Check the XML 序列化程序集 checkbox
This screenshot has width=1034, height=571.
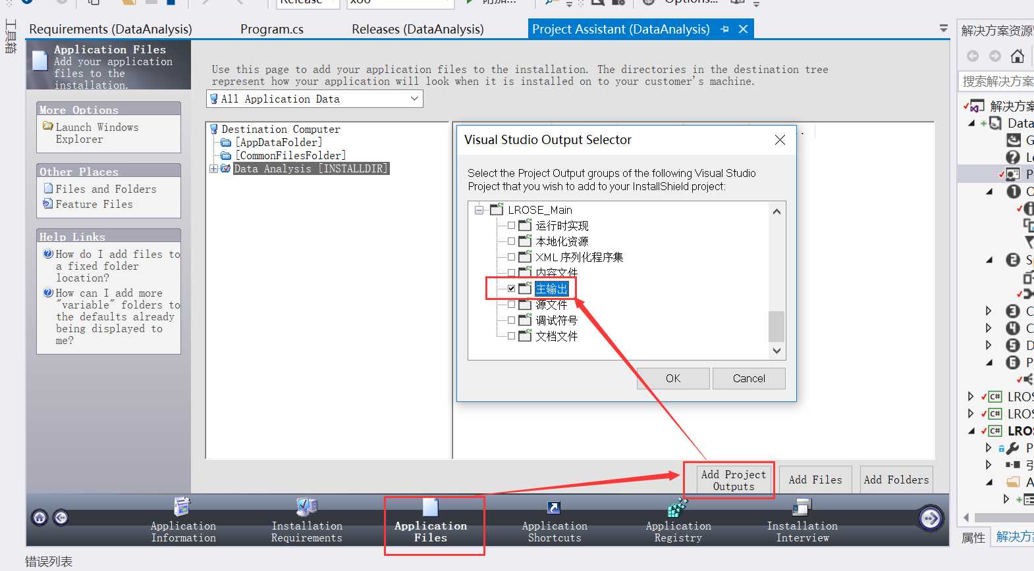tap(511, 257)
